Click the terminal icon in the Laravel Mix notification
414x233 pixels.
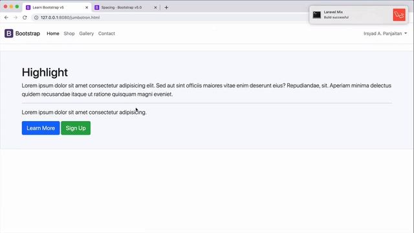tap(316, 15)
